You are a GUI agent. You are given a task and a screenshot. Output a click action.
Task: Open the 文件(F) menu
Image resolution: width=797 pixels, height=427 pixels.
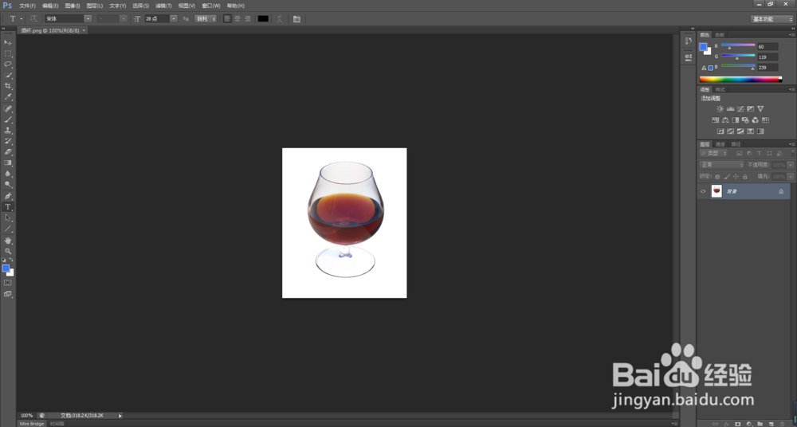(x=27, y=6)
